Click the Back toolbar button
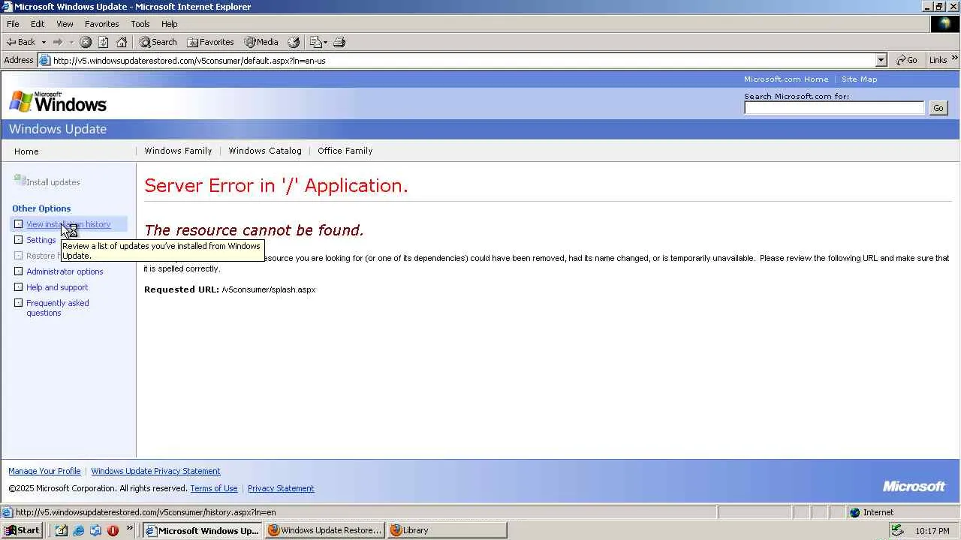 [21, 42]
